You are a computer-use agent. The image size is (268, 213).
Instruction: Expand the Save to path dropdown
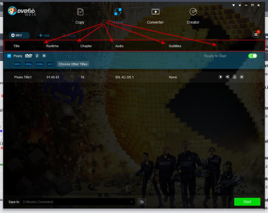132,202
